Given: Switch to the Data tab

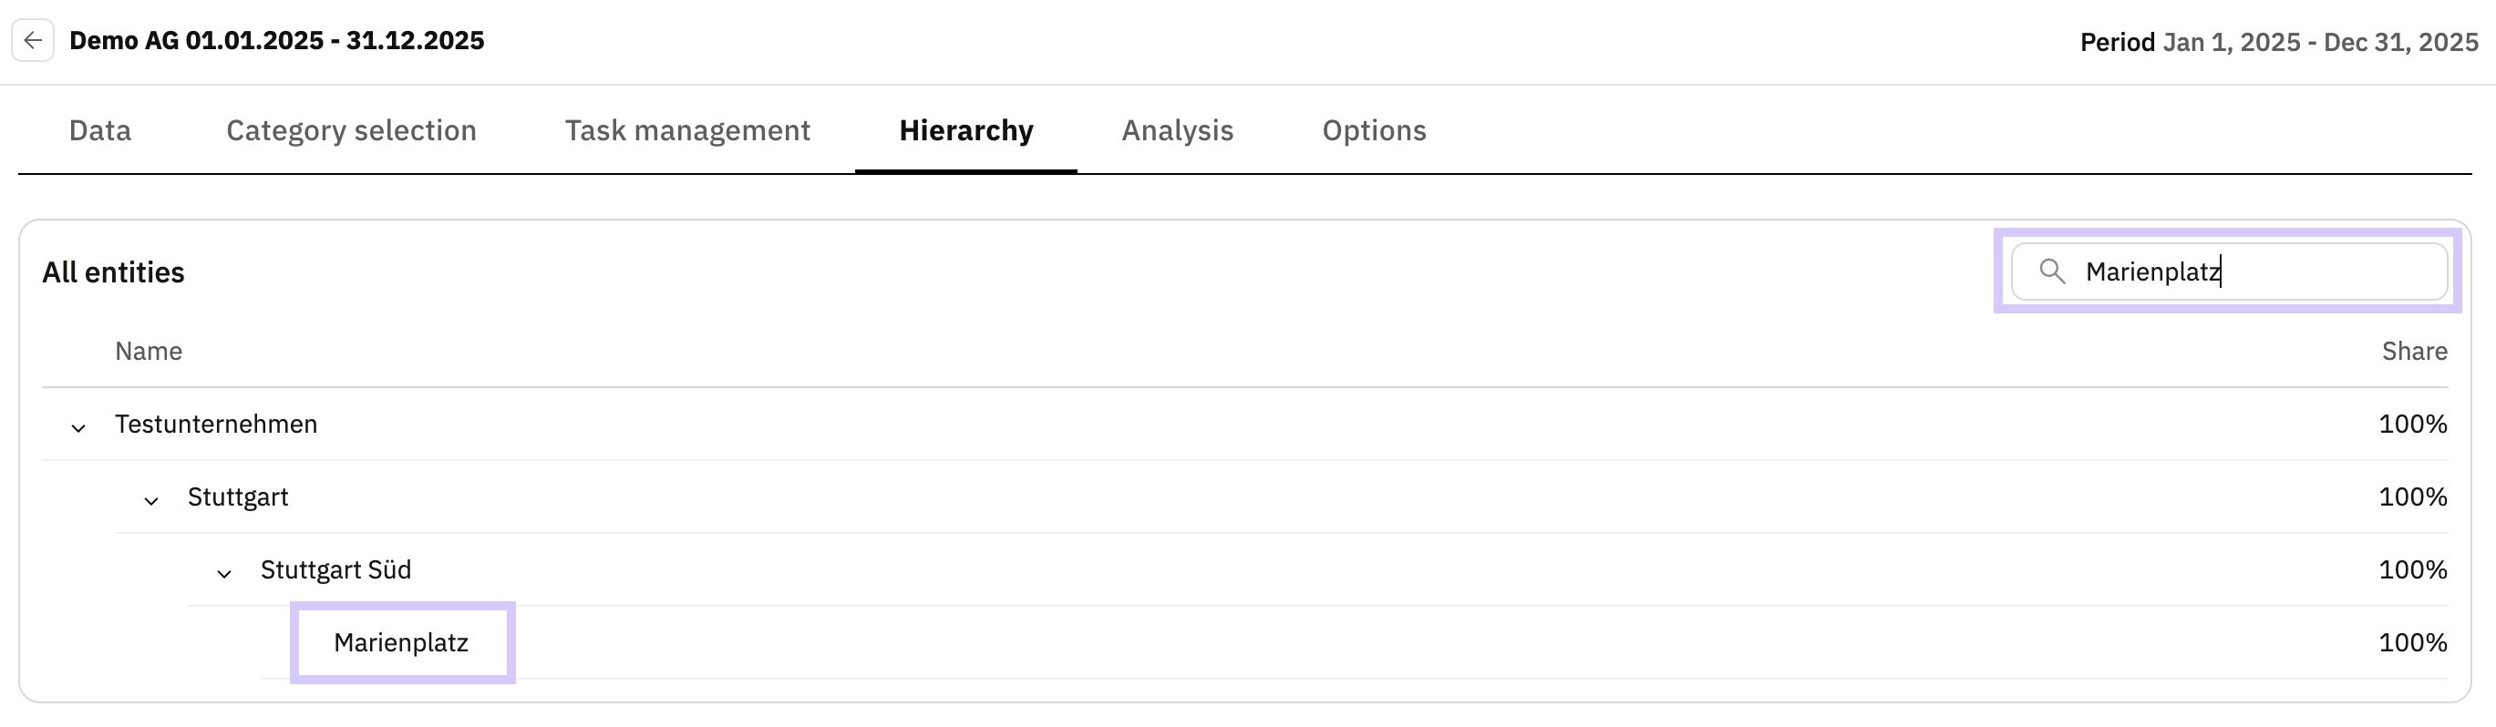Looking at the screenshot, I should (99, 130).
